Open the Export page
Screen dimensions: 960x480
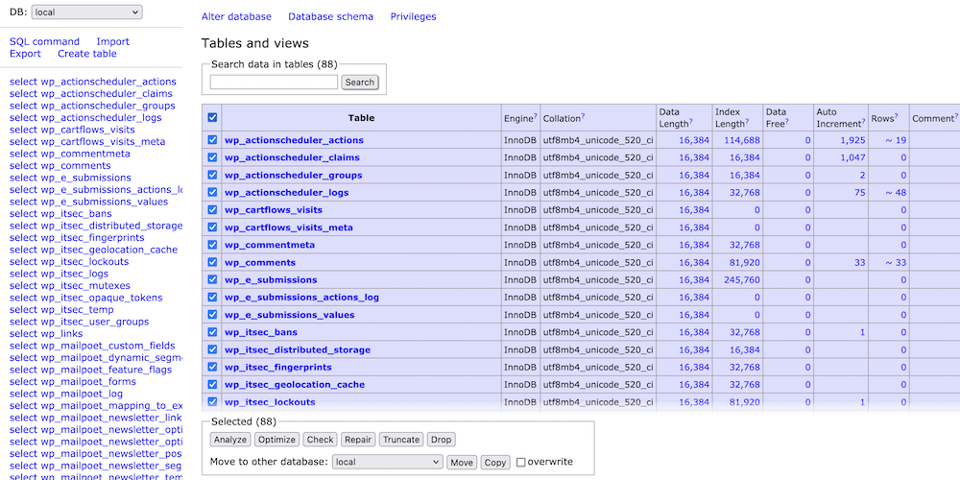tap(25, 53)
